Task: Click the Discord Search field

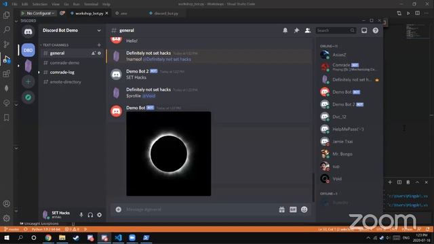Action: point(336,30)
